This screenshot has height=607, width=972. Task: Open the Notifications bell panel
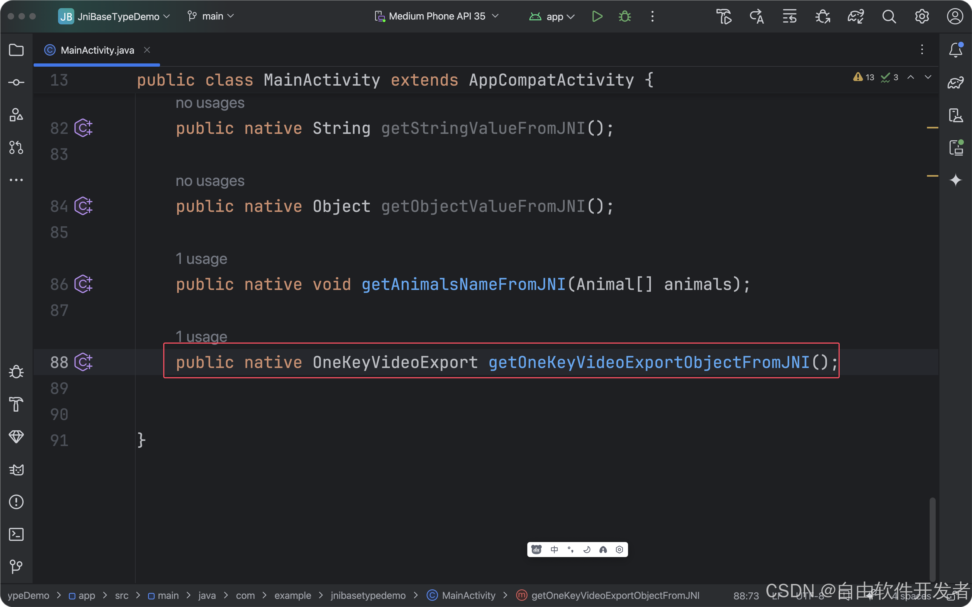tap(955, 50)
